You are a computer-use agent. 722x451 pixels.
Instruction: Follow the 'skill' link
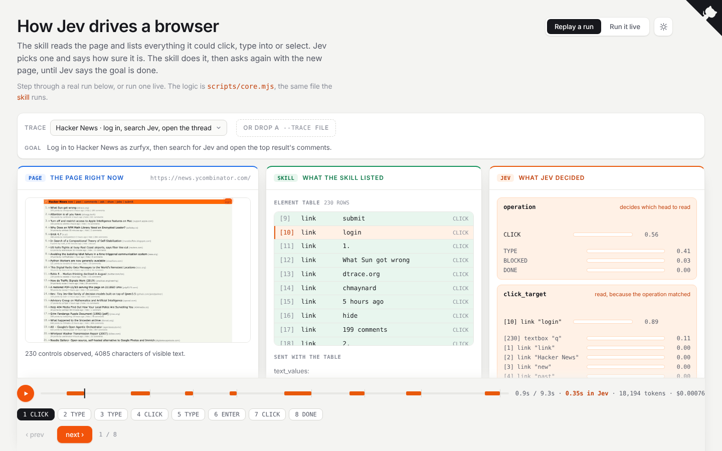(x=23, y=97)
